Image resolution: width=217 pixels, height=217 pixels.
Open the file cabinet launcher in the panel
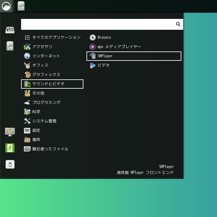tap(21, 6)
